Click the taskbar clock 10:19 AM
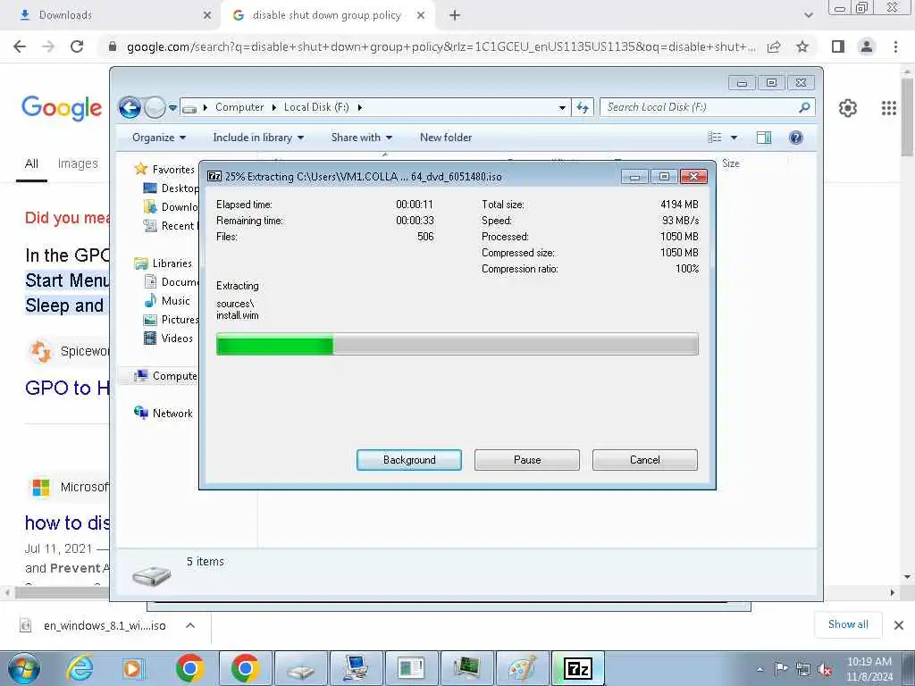 (x=869, y=662)
